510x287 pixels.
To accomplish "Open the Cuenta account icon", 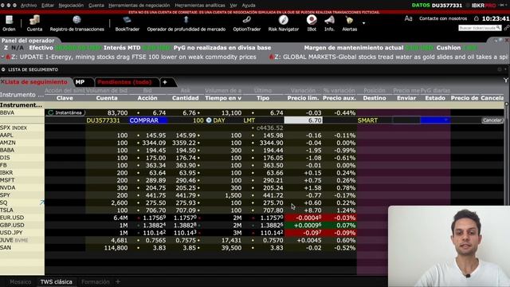I will [x=34, y=23].
